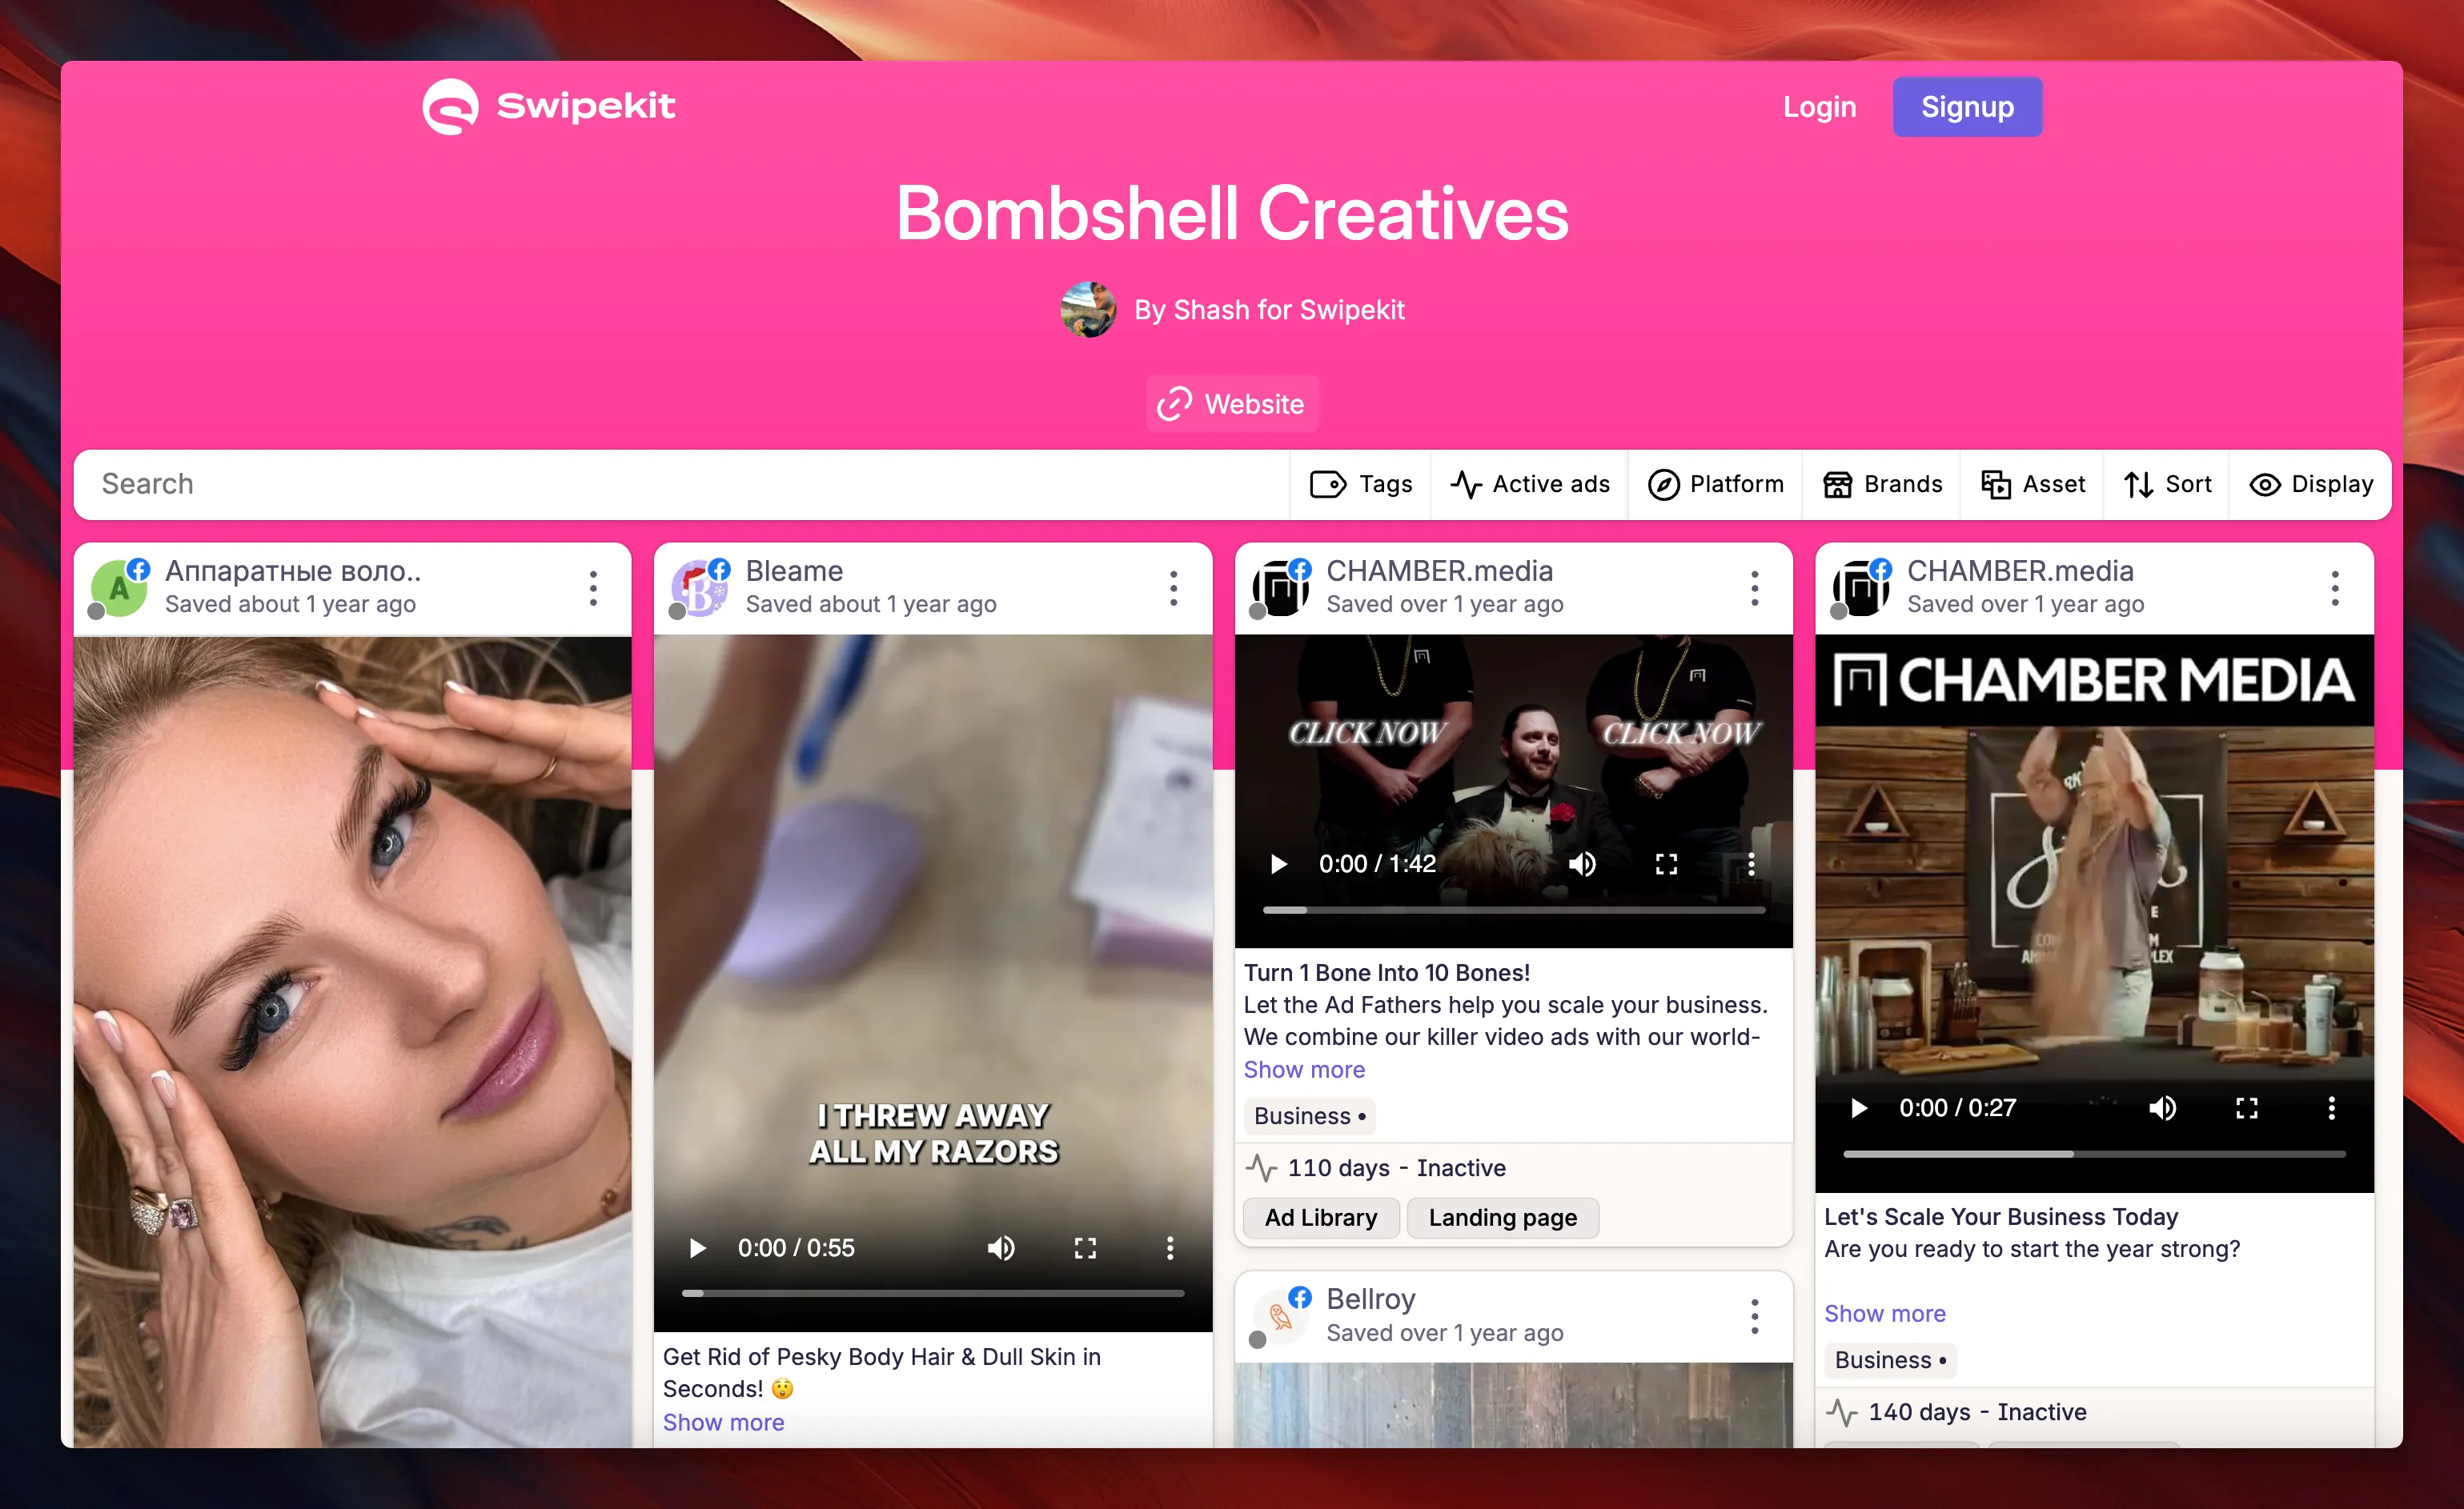Click the Аппаратные воло.. brand name
The width and height of the screenshot is (2464, 1509).
[293, 570]
